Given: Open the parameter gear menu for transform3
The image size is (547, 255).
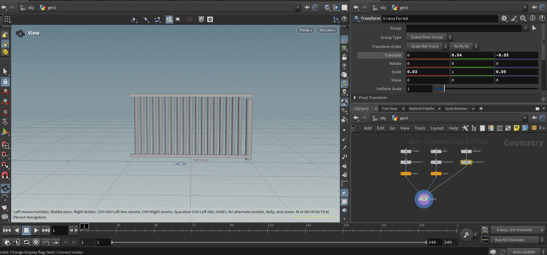Looking at the screenshot, I should [x=504, y=18].
